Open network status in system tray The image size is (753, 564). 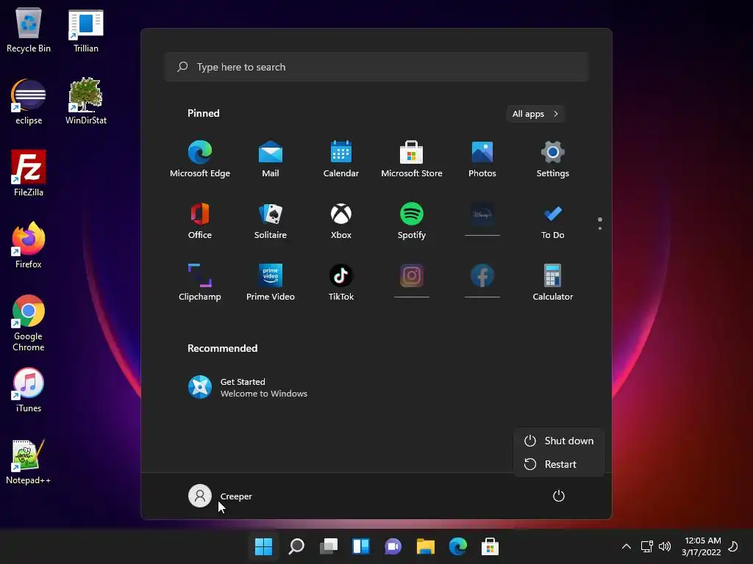tap(647, 546)
